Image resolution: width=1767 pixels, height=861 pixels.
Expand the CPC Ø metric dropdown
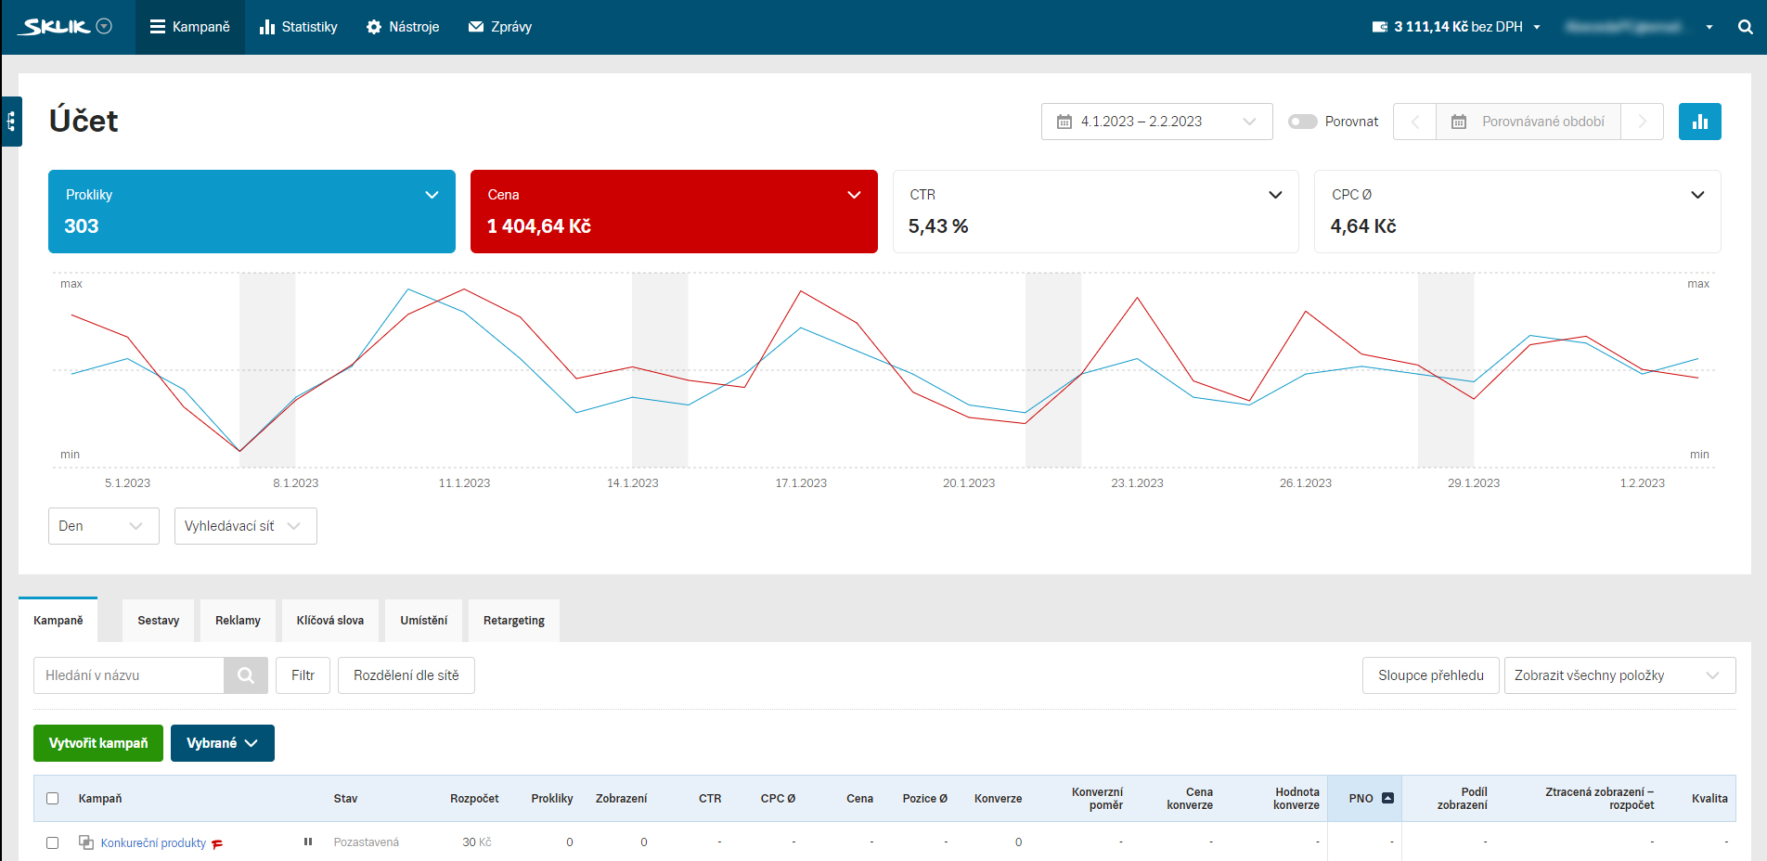tap(1697, 195)
